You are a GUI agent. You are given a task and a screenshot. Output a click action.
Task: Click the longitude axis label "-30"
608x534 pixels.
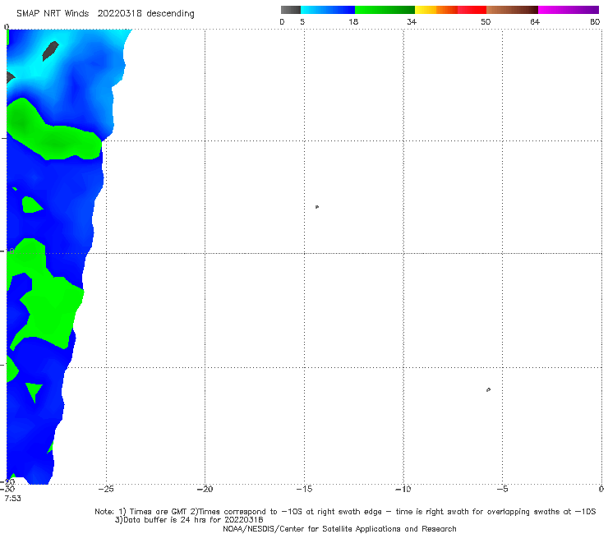[7, 489]
